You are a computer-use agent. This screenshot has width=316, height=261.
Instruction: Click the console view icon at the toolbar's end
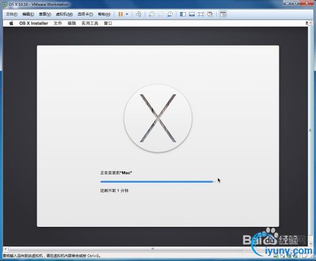tap(223, 14)
